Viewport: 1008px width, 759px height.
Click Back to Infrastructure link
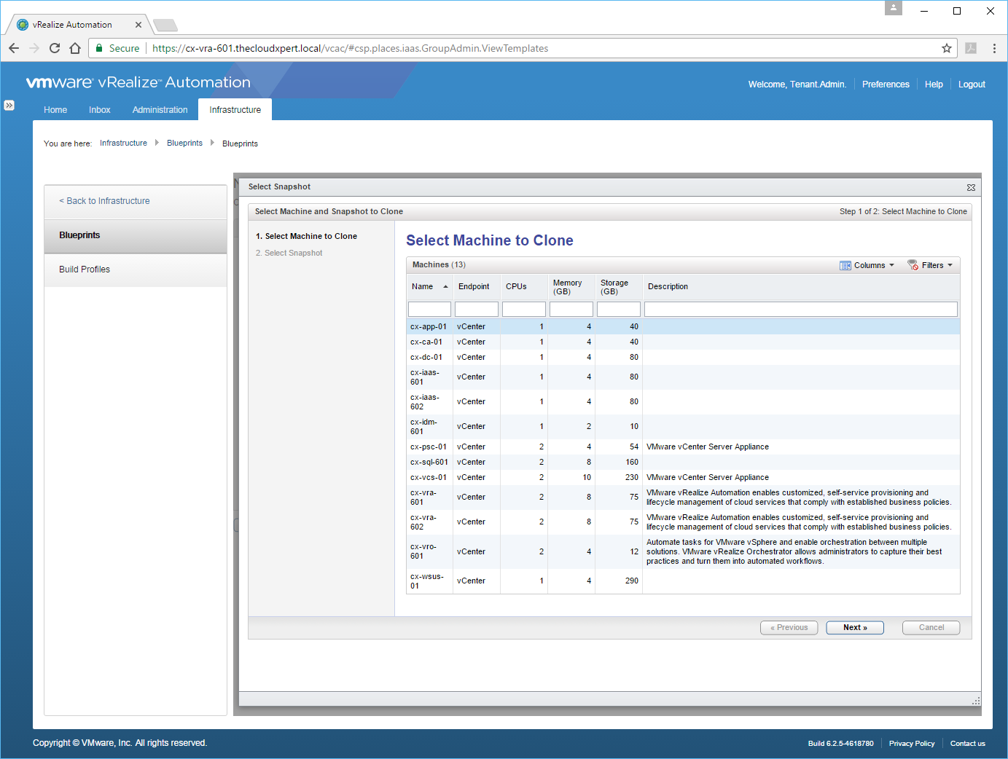click(x=105, y=201)
